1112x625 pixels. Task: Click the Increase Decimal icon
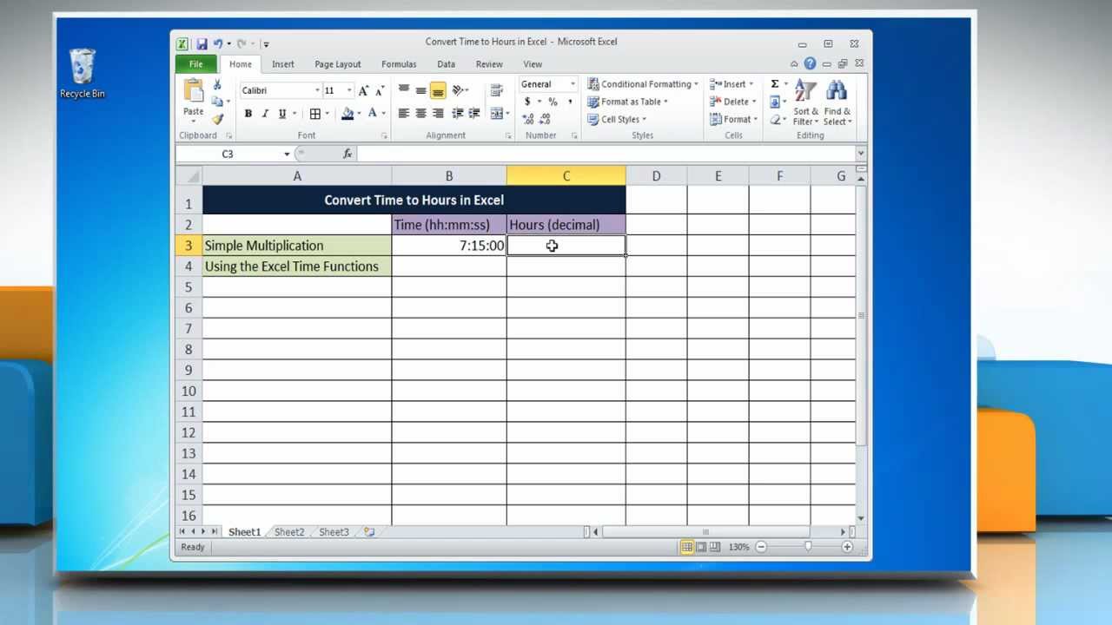click(x=528, y=119)
